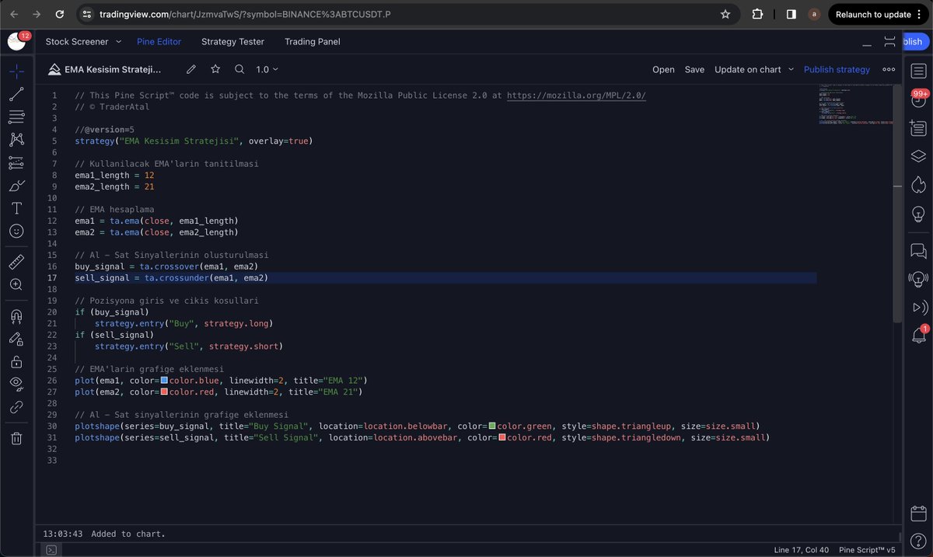The width and height of the screenshot is (933, 557).
Task: Switch to the Strategy Tester tab
Action: [x=232, y=41]
